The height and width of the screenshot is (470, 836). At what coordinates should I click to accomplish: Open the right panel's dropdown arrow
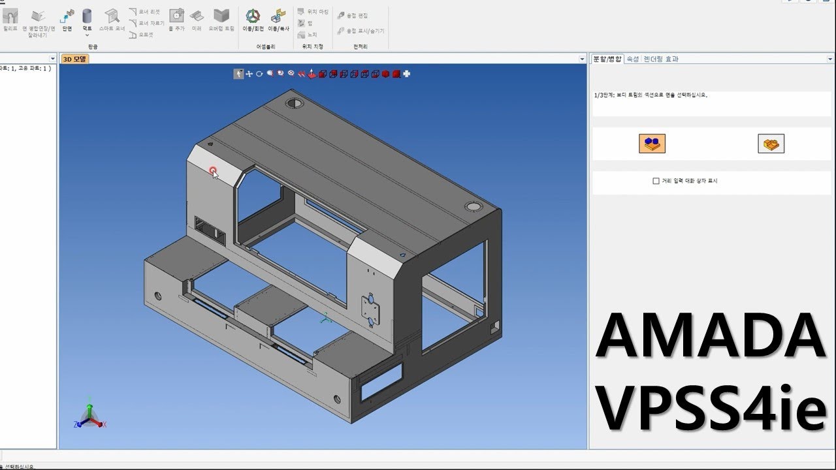tap(830, 59)
